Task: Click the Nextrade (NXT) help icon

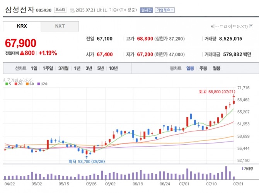Action: coord(251,26)
